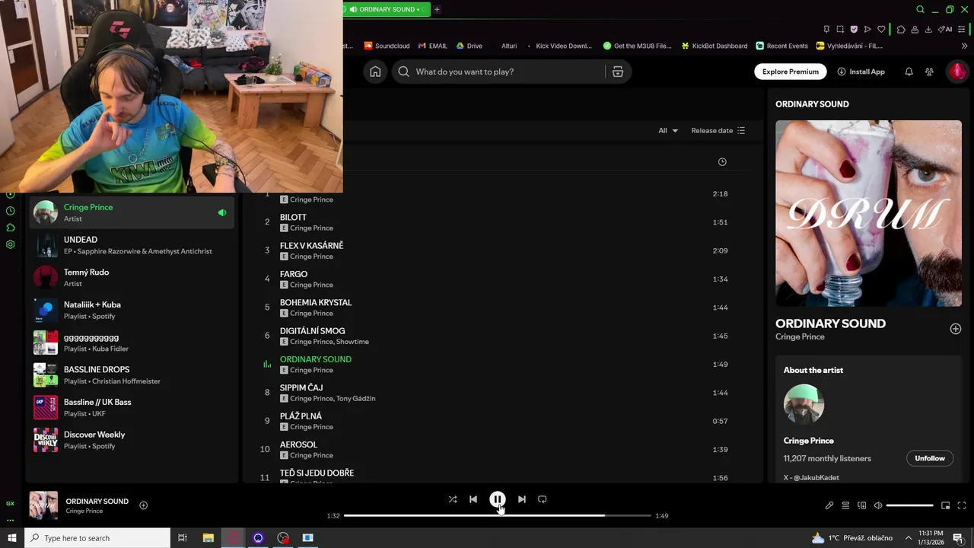
Task: Open the All filter dropdown
Action: point(668,130)
